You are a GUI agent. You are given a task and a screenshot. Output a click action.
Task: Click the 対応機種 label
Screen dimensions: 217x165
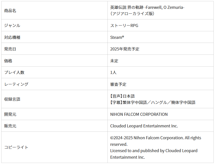click(12, 37)
